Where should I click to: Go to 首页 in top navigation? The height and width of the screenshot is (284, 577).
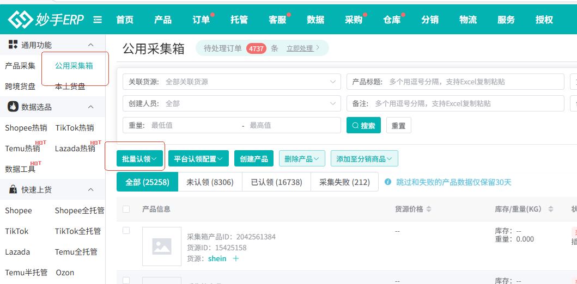coord(125,20)
